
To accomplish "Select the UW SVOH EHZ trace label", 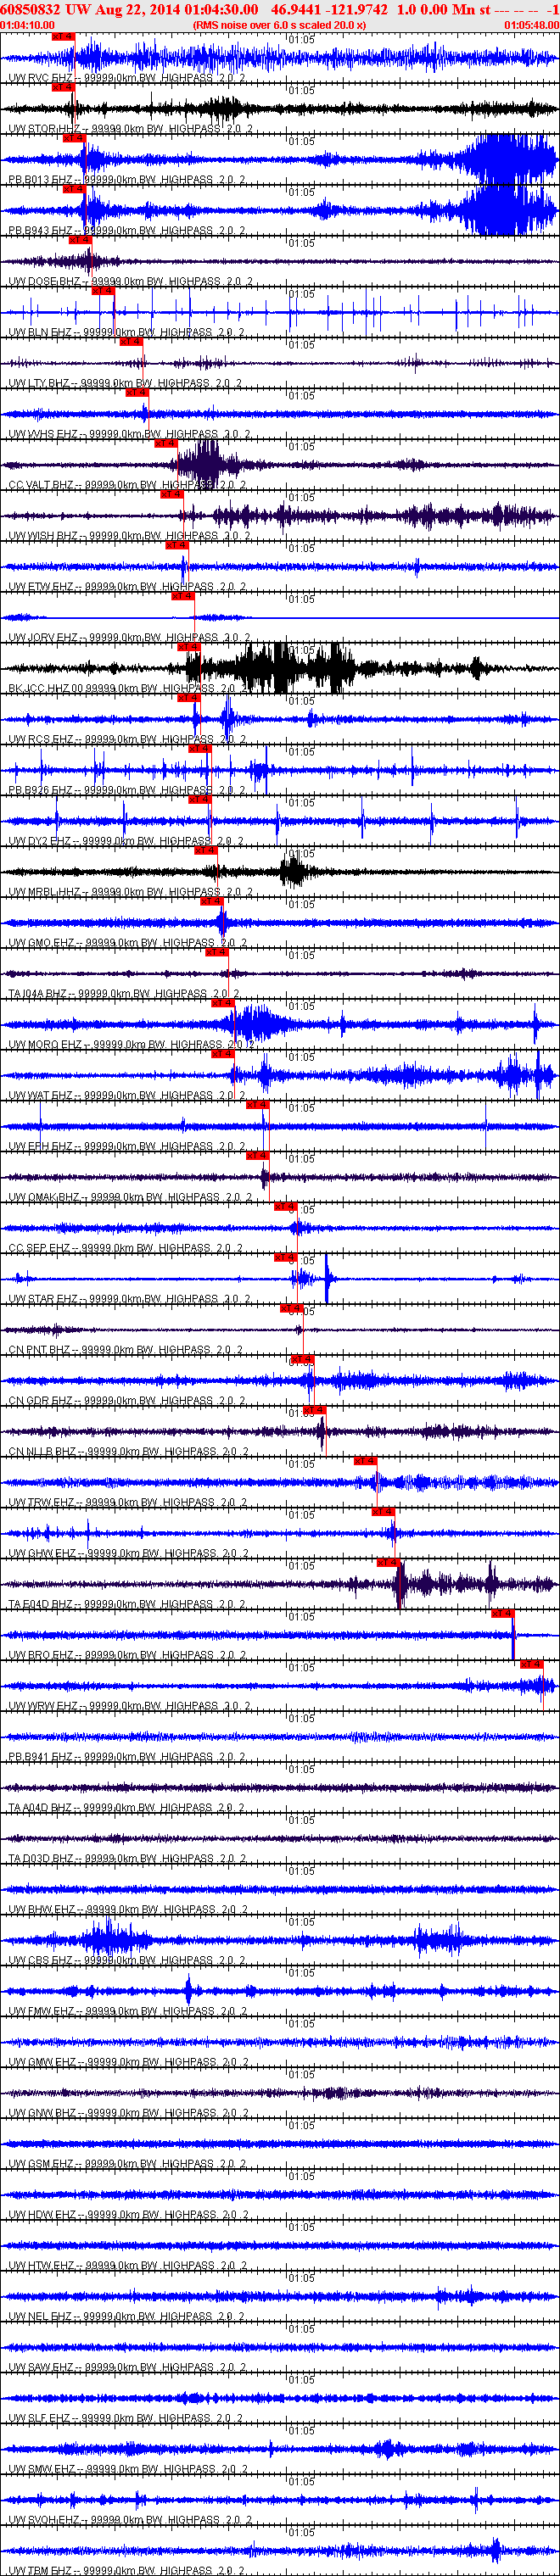I will (130, 2520).
